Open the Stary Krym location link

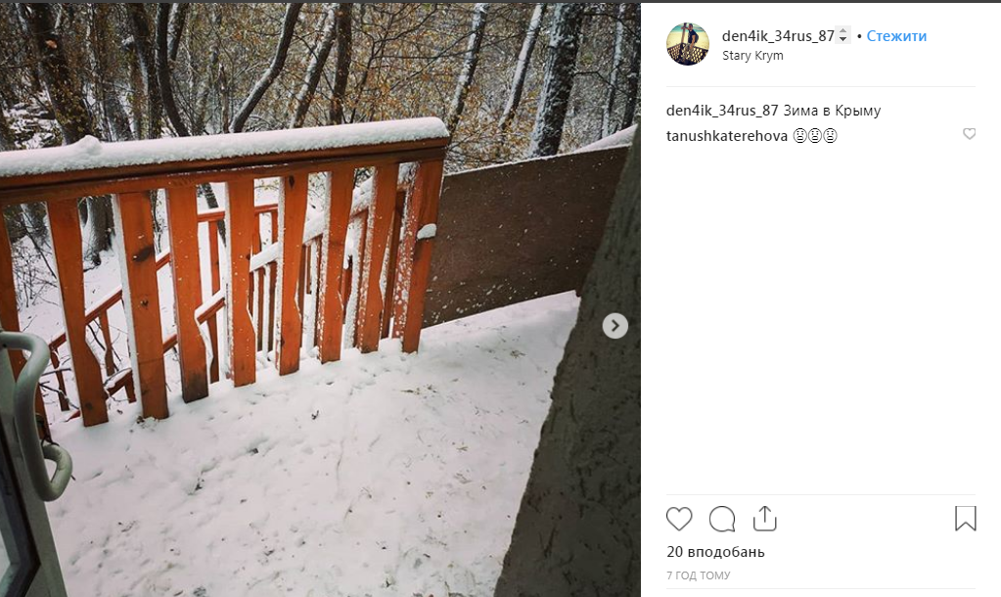tap(752, 56)
